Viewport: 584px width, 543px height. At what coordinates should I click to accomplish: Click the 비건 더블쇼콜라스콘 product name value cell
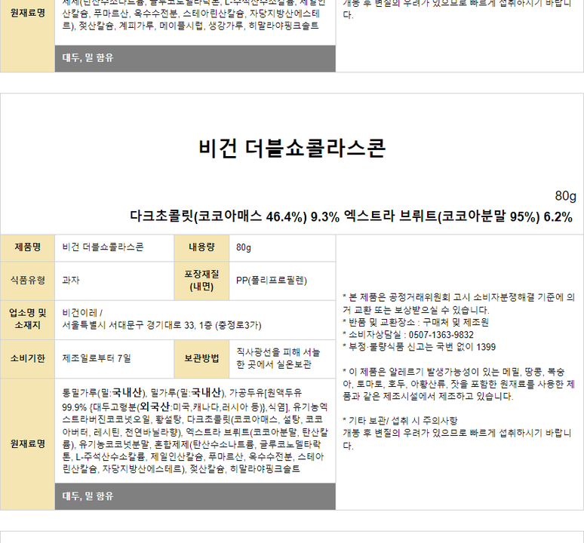[x=115, y=247]
